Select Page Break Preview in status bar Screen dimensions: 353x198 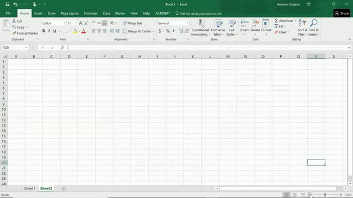[x=303, y=195]
